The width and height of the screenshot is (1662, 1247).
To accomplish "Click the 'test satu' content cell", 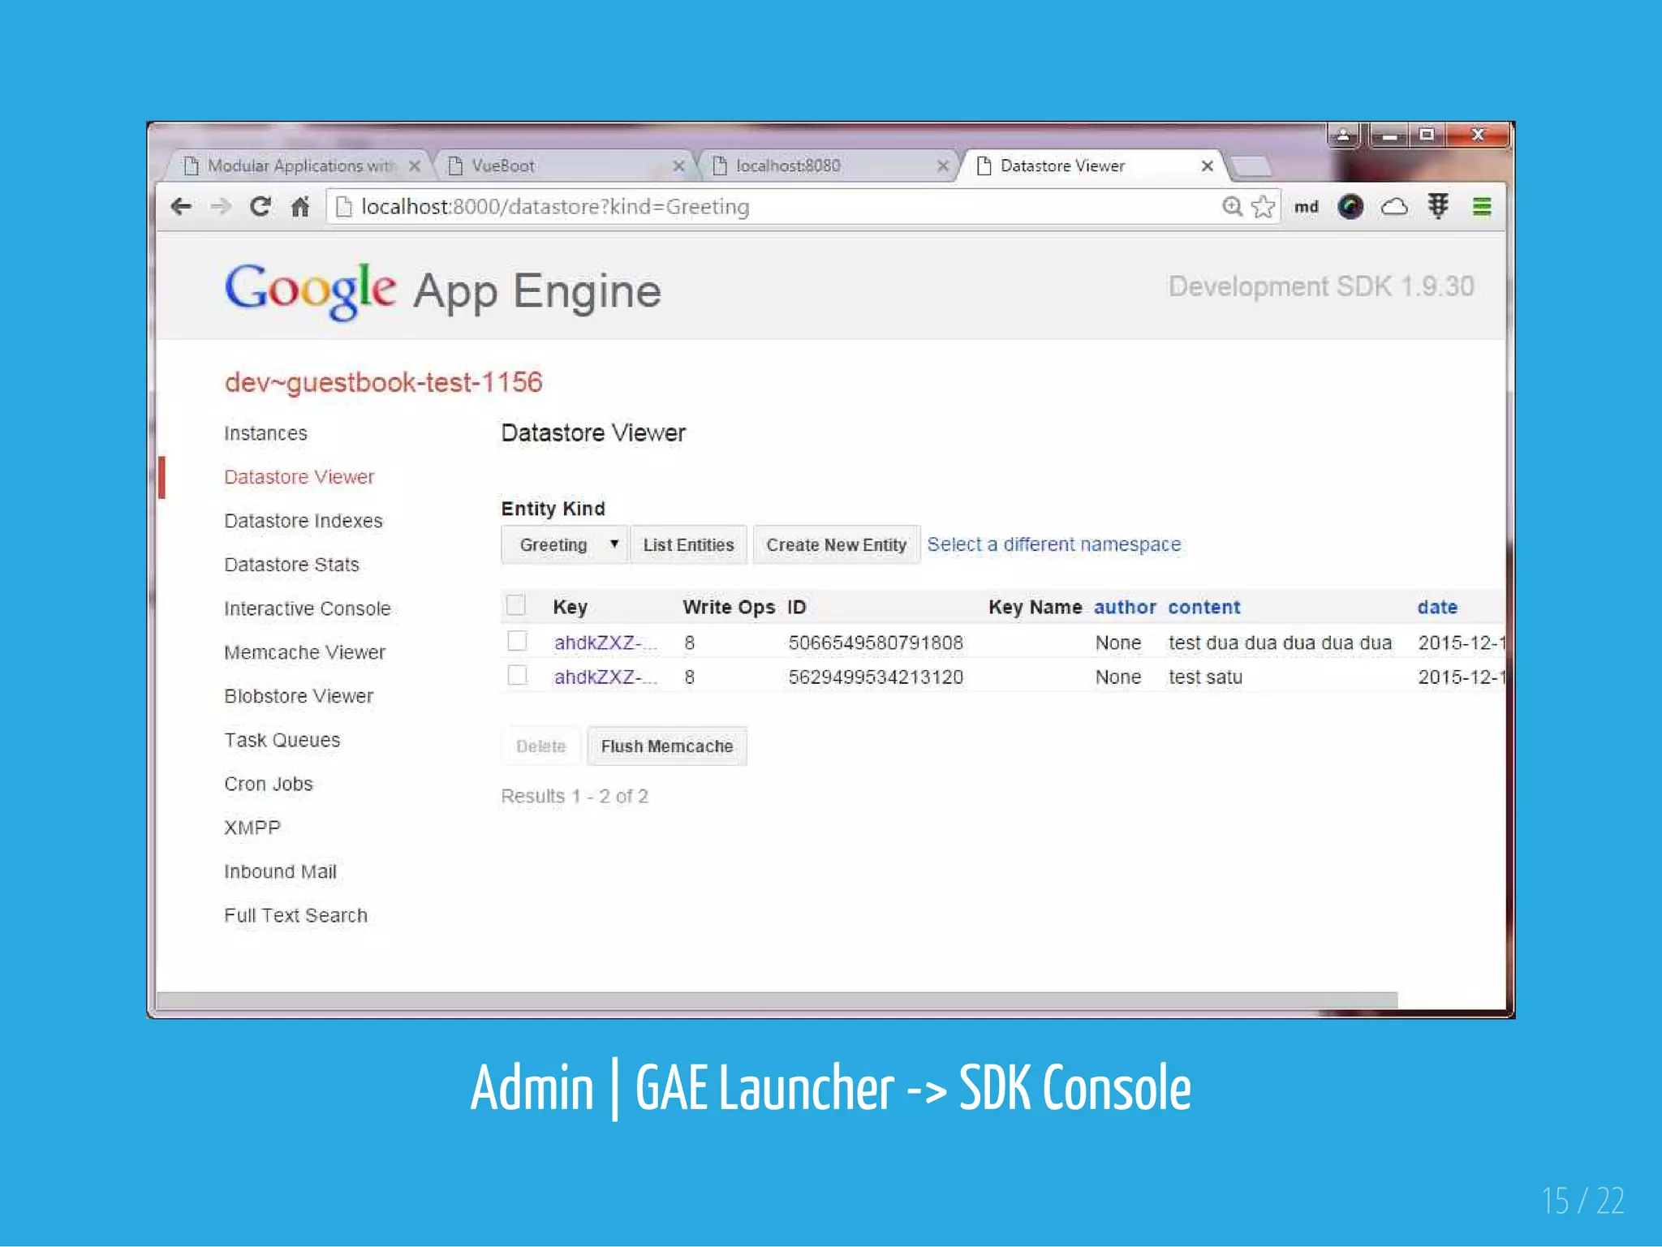I will [1205, 677].
